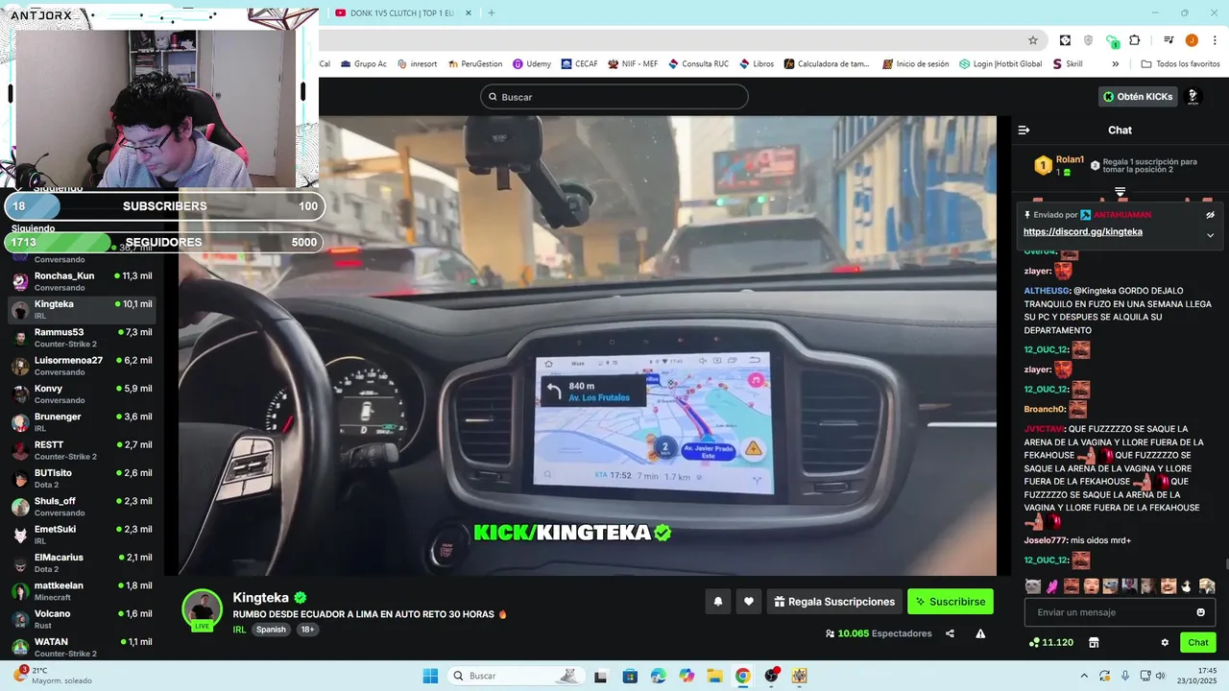The height and width of the screenshot is (691, 1229).
Task: Click the Obtén KICKs button
Action: (x=1138, y=96)
